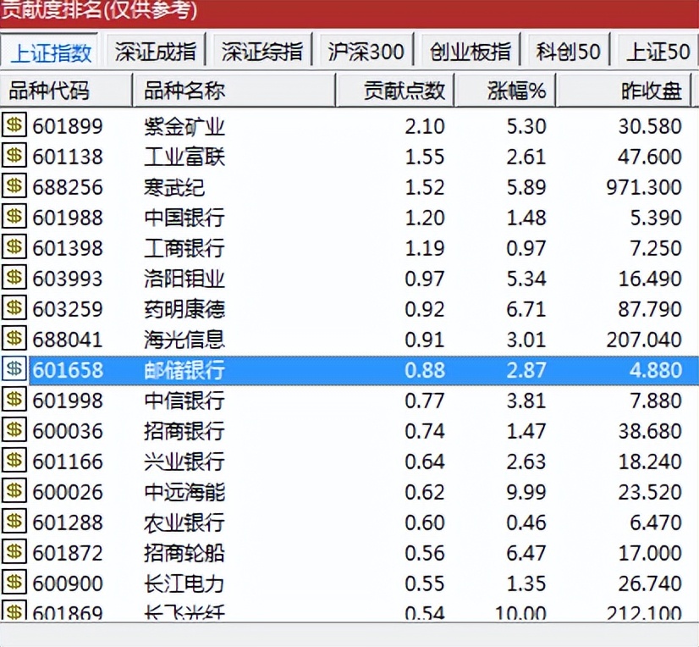Image resolution: width=699 pixels, height=647 pixels.
Task: Click the dollar icon beside 600900
Action: (x=14, y=583)
